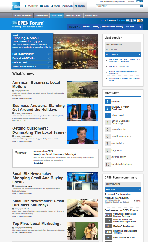Expand Featured MSNBC Video section
This screenshot has width=148, height=242.
tap(32, 58)
